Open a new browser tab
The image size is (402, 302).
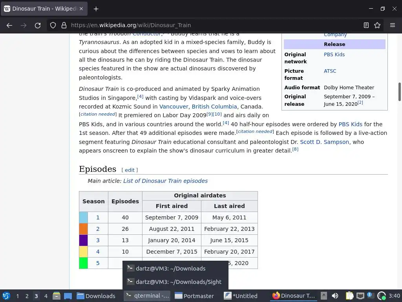[x=96, y=9]
